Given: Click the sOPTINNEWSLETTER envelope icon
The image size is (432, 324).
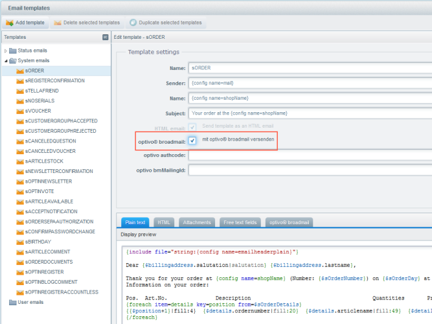Looking at the screenshot, I should coord(20,181).
